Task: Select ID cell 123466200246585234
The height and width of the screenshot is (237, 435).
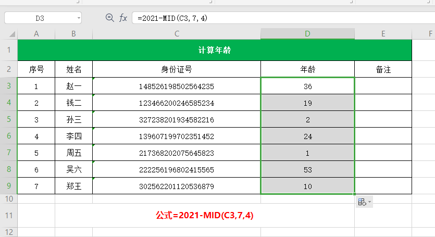Action: (177, 103)
